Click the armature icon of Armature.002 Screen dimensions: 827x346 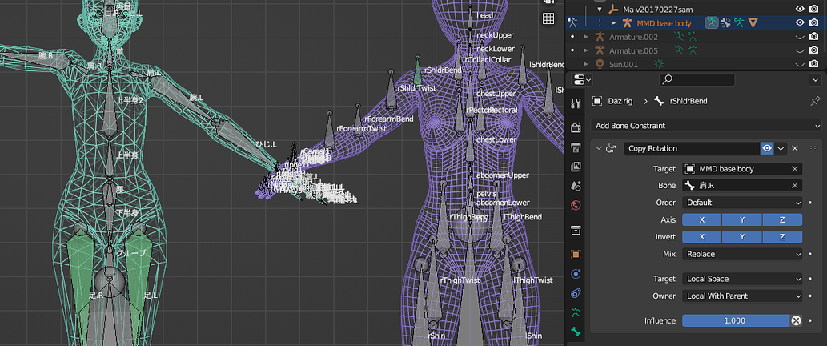point(600,37)
